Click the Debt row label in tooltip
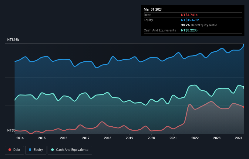This screenshot has height=159, width=249. tap(147, 15)
